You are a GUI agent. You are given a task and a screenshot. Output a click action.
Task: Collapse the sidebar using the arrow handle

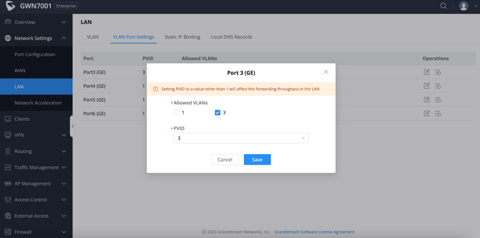click(73, 127)
